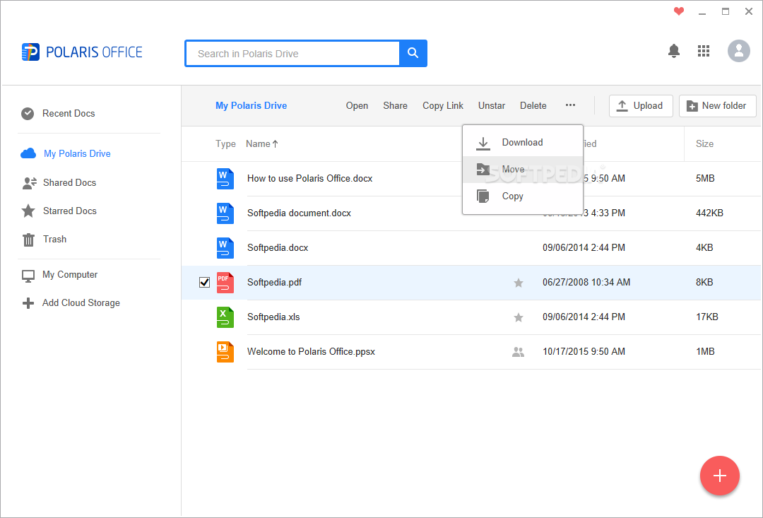This screenshot has width=763, height=518.
Task: Click the 06/27/2008 10:34 AM date
Action: click(x=586, y=283)
